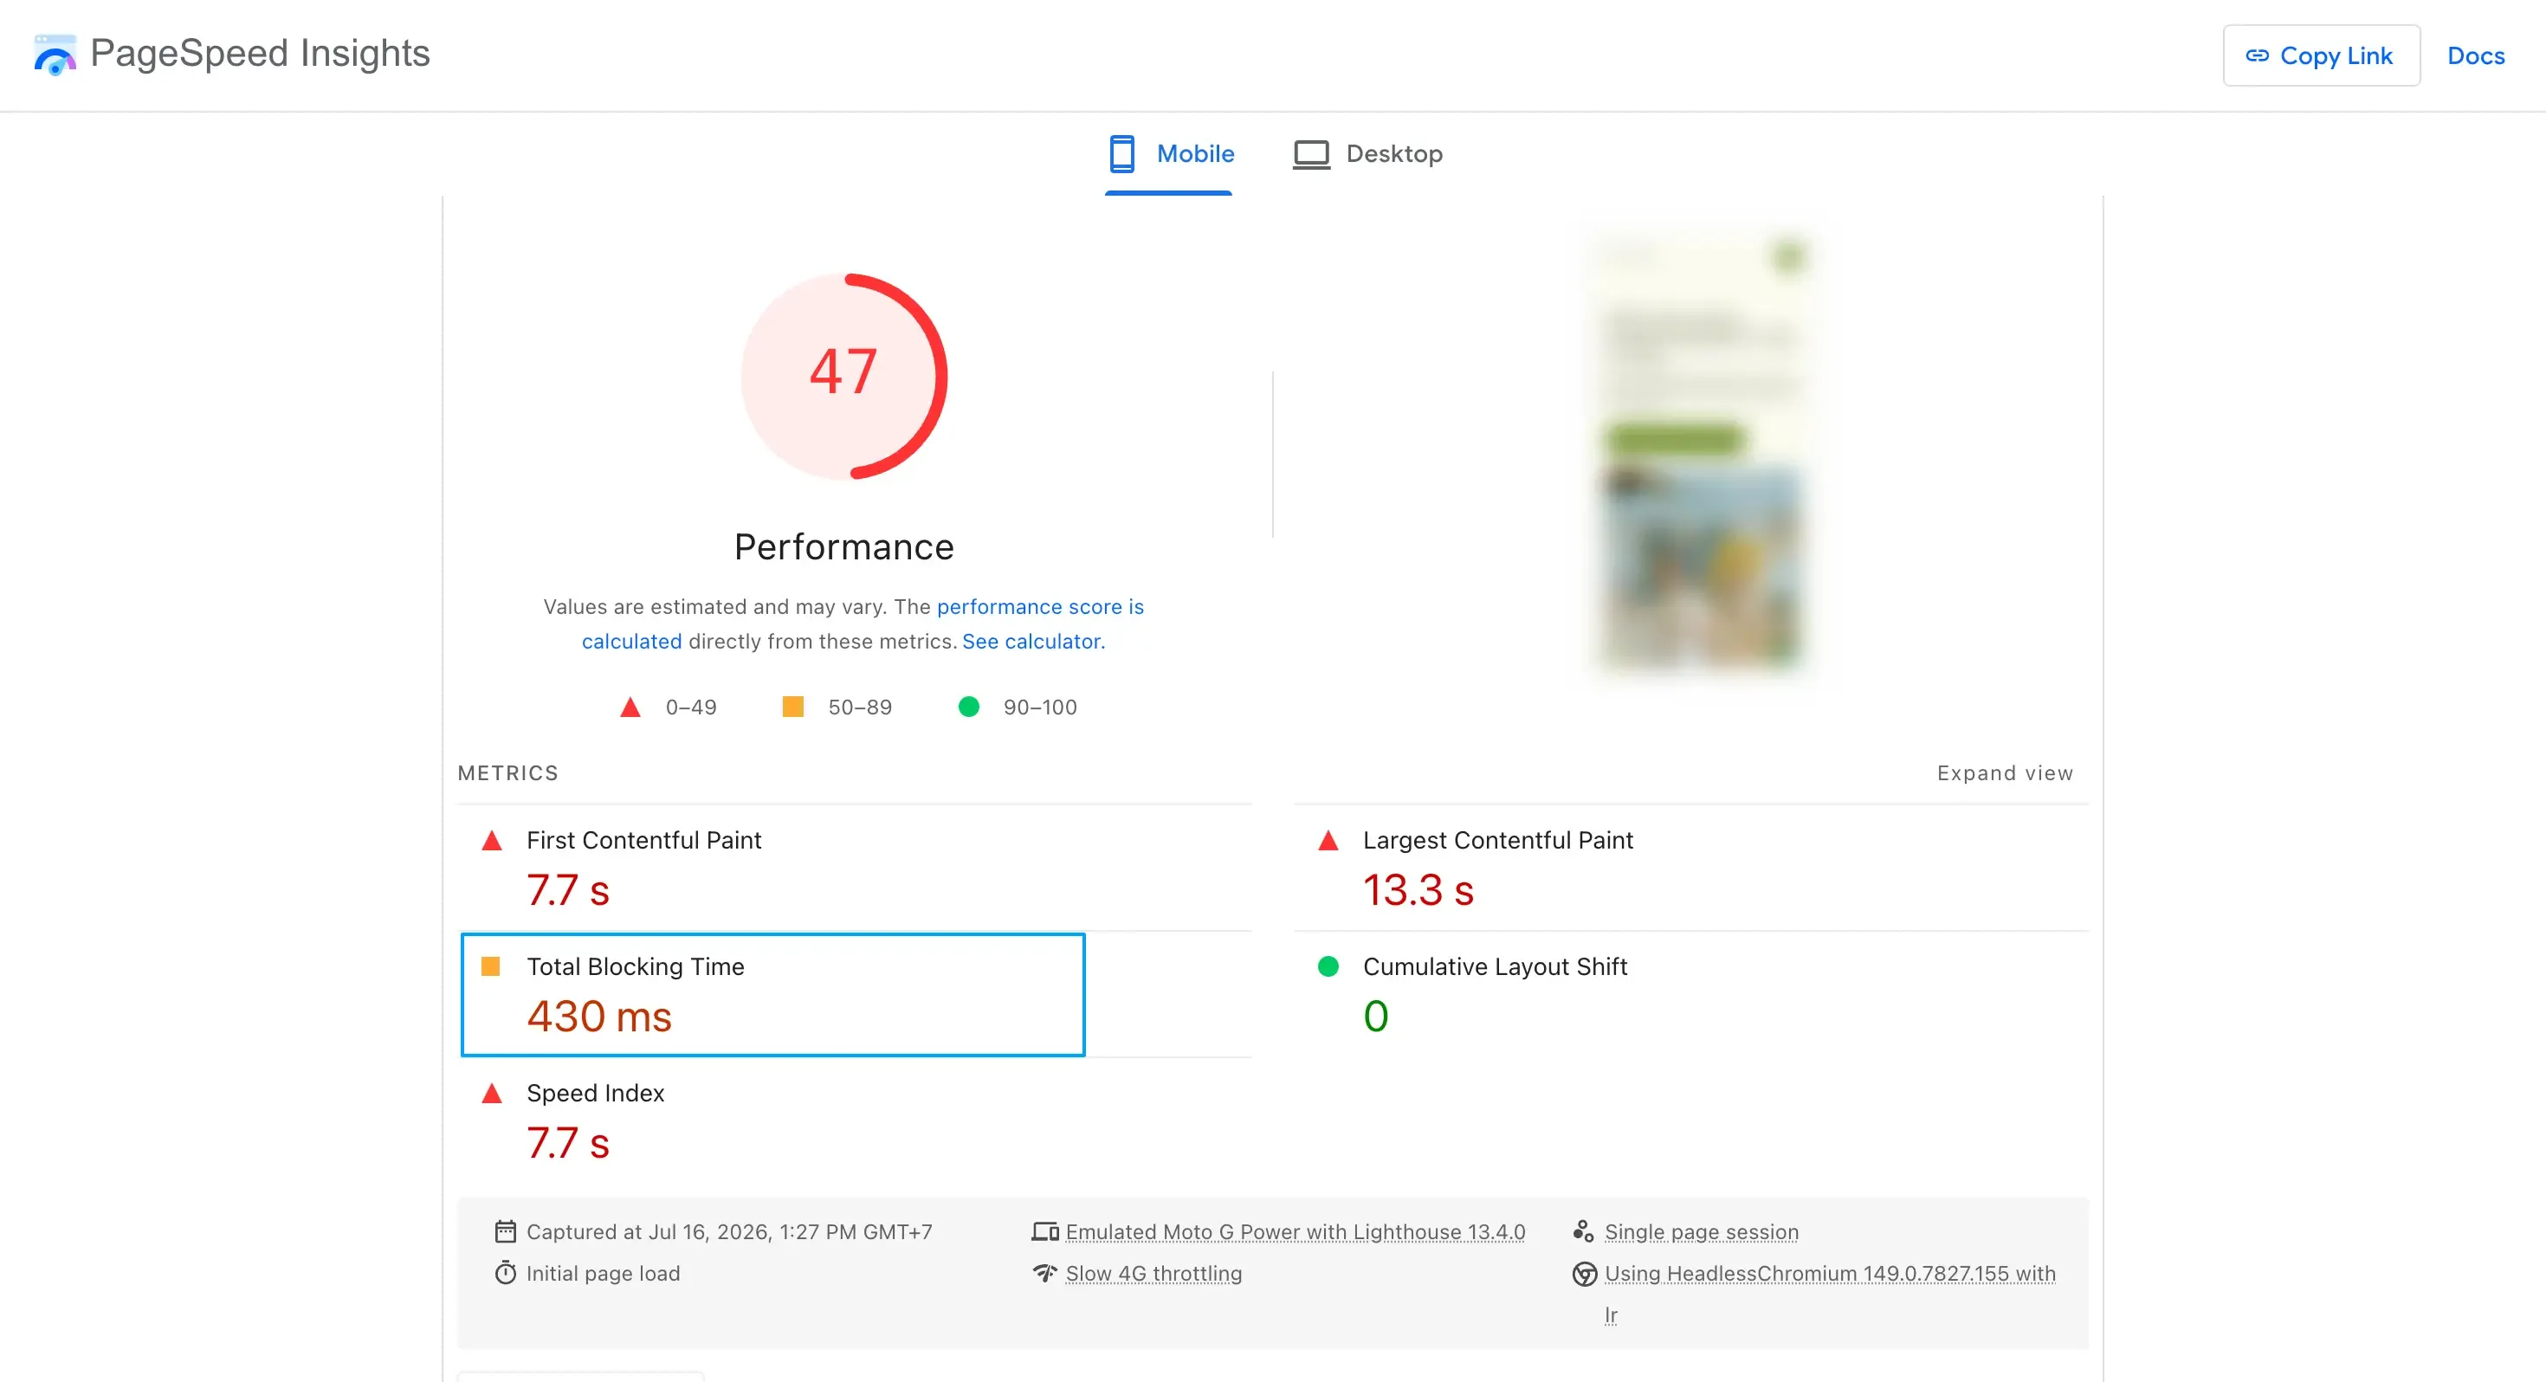
Task: Click Expand view in the metrics section
Action: (x=2005, y=774)
